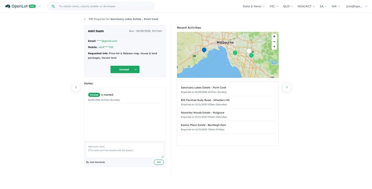Click the By Josh Kenshole label

coord(95,162)
